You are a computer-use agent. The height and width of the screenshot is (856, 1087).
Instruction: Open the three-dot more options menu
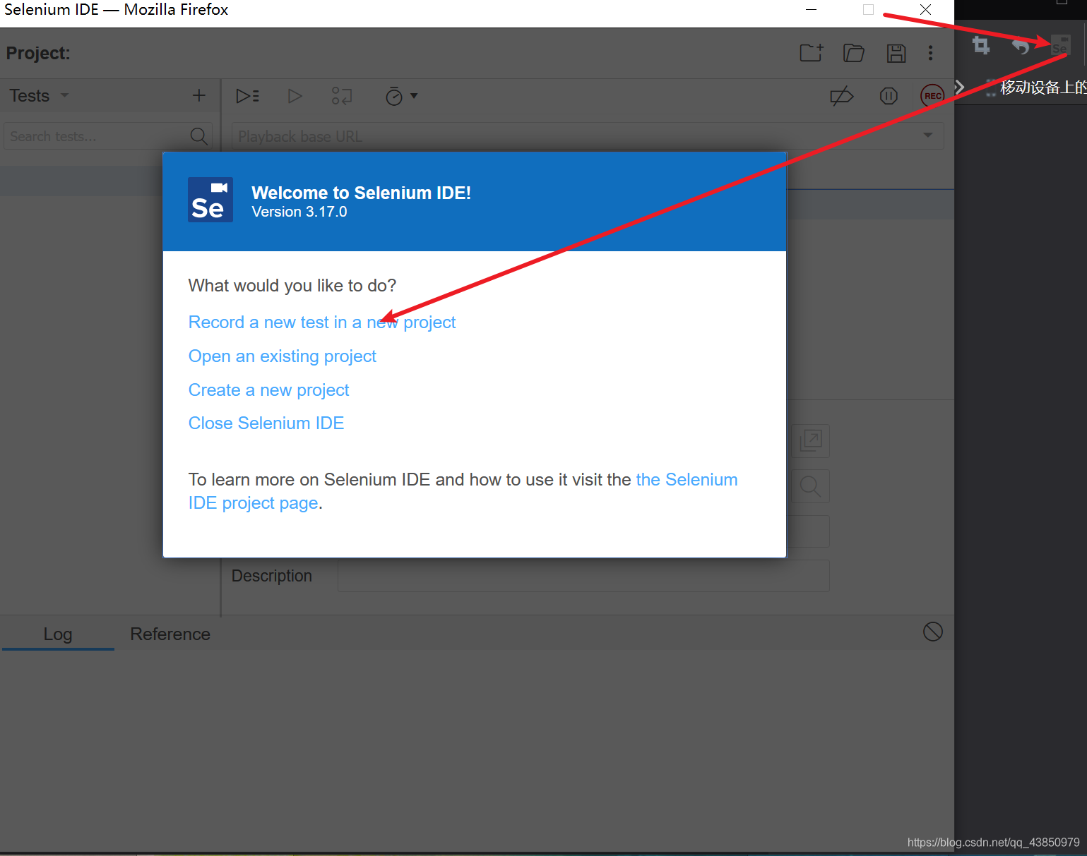(x=930, y=53)
